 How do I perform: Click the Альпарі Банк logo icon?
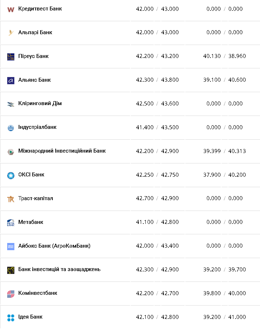11,33
